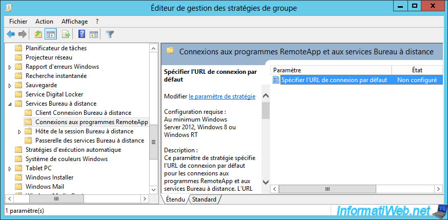Image resolution: width=448 pixels, height=220 pixels.
Task: Click le paramètre de stratégie link
Action: 222,96
